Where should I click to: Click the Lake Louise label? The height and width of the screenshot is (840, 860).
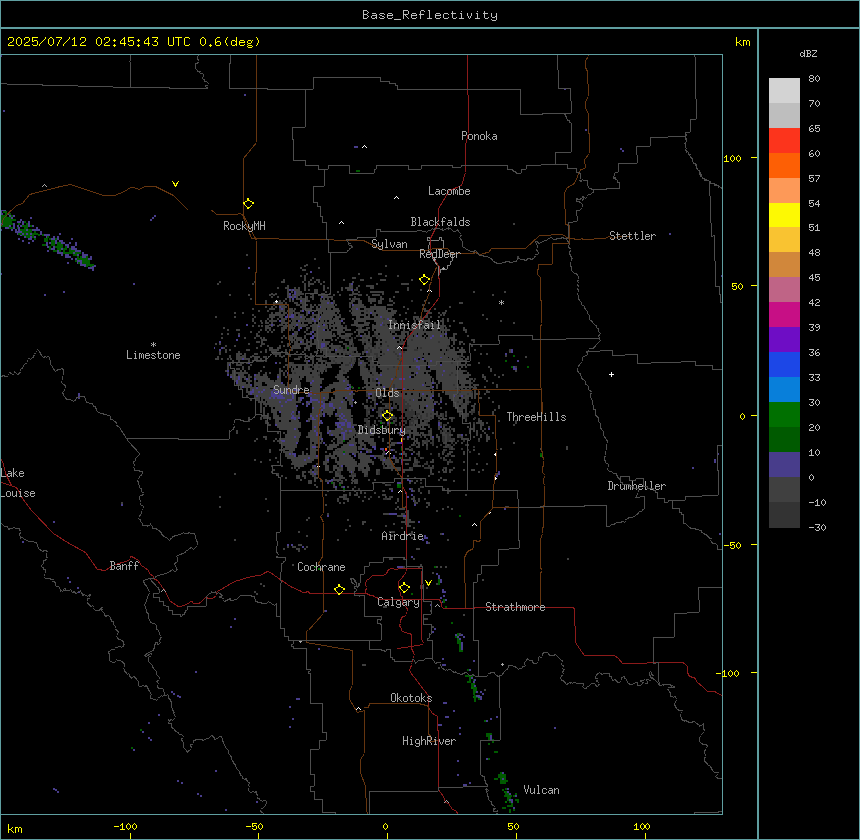tap(18, 483)
